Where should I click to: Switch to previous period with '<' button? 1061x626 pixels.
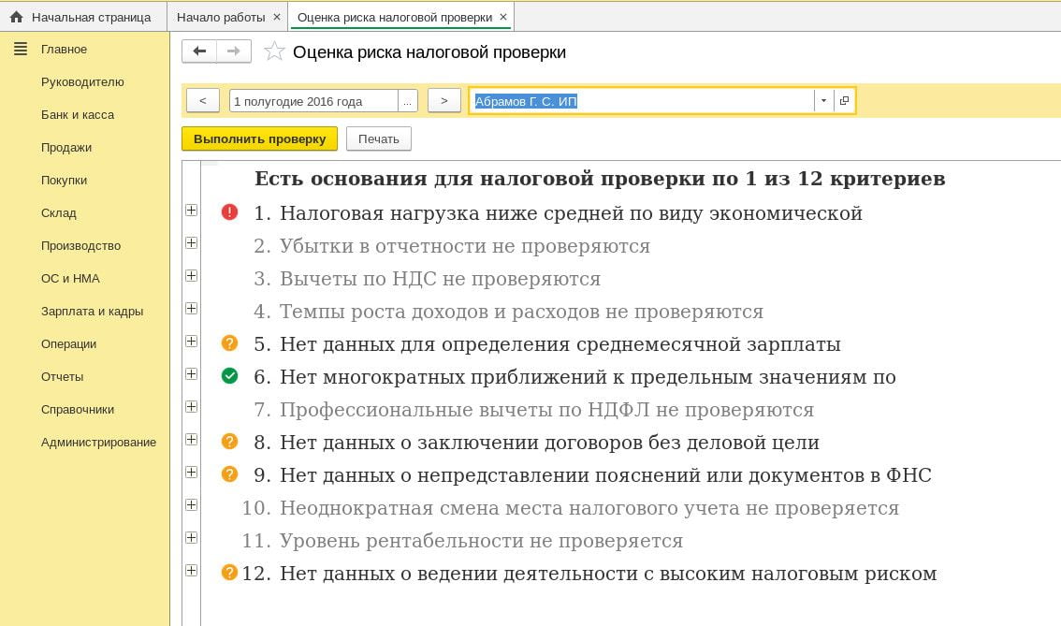[202, 101]
